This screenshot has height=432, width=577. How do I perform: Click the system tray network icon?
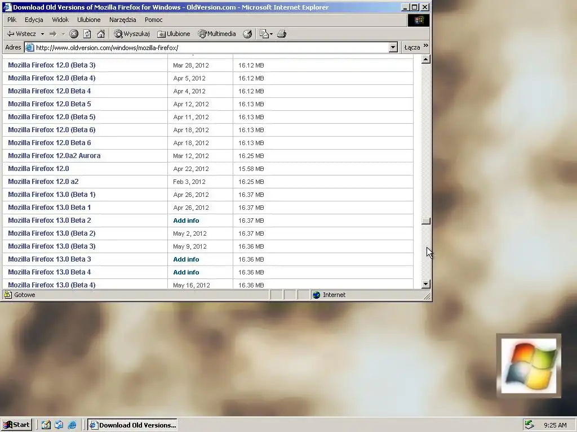[529, 425]
